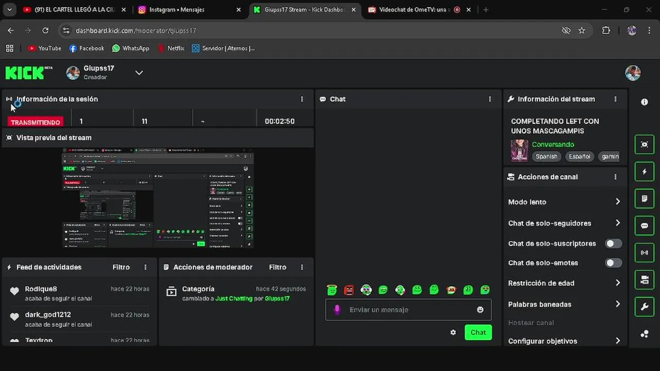Open Chrome three-dot menu
Screen dimensions: 660x371
648,30
